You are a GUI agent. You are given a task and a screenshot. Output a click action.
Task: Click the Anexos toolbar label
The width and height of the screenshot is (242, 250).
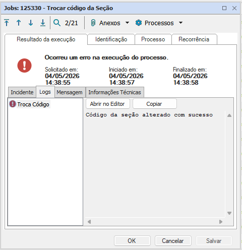110,23
